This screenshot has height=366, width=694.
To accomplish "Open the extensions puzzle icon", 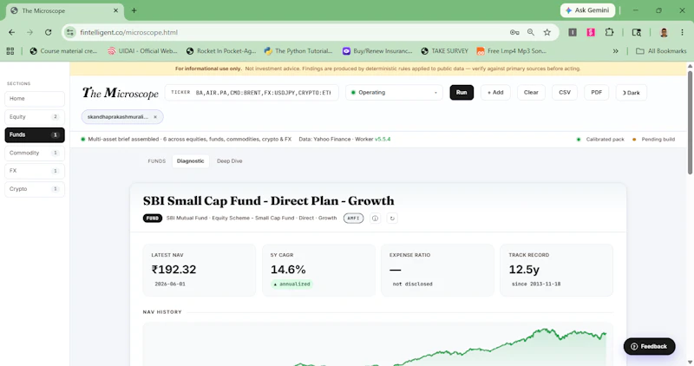I will (610, 32).
